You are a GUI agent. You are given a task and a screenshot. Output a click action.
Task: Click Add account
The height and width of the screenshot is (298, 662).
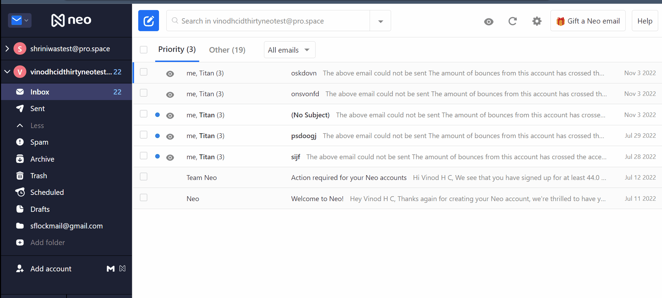click(51, 269)
